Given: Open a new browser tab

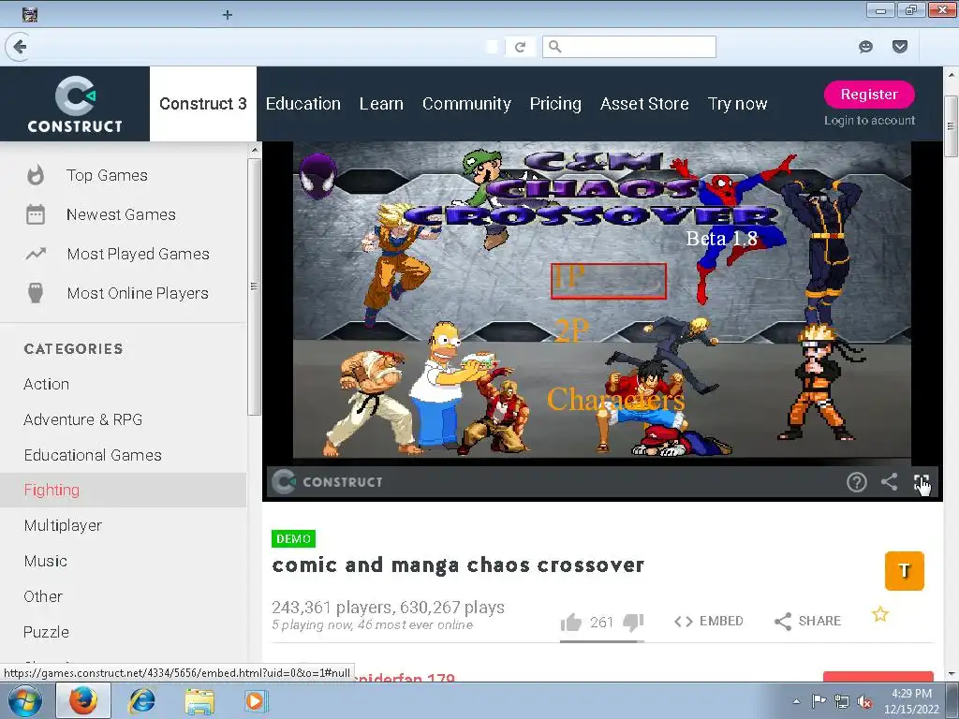Looking at the screenshot, I should (227, 15).
